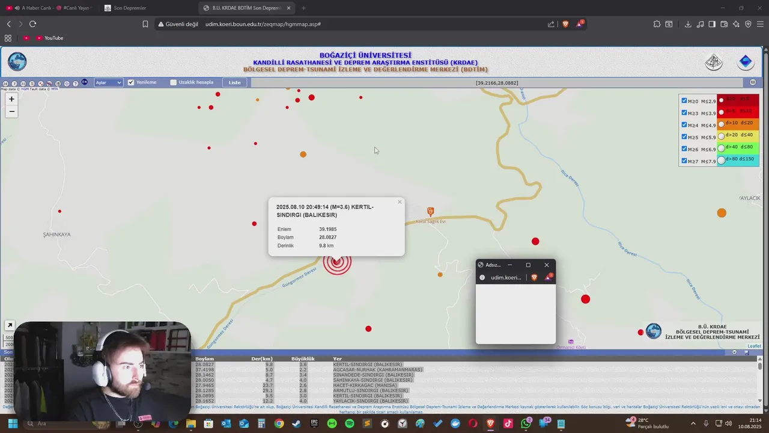Open the Brave VPN shield icon
This screenshot has height=433, width=769.
(x=748, y=24)
